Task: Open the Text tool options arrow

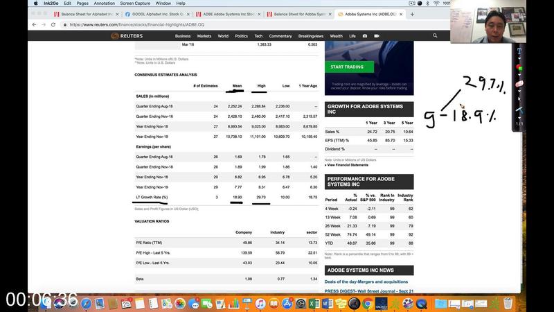Action: coord(519,58)
